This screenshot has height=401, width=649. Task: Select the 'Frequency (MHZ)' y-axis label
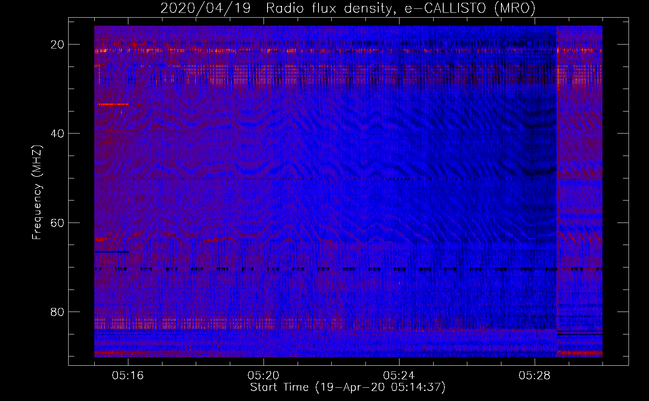click(37, 192)
